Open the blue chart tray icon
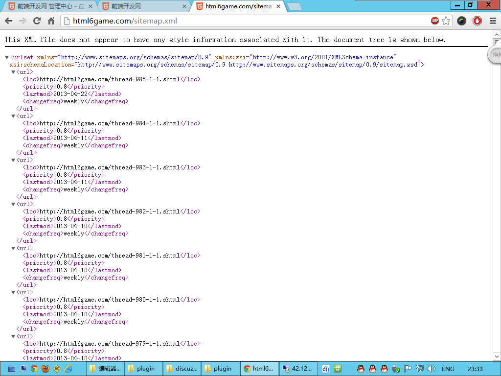The height and width of the screenshot is (376, 501). tap(325, 369)
